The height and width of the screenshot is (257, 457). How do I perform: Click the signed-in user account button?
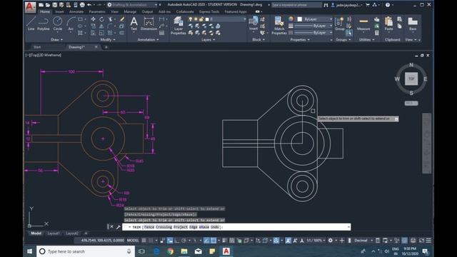click(347, 5)
